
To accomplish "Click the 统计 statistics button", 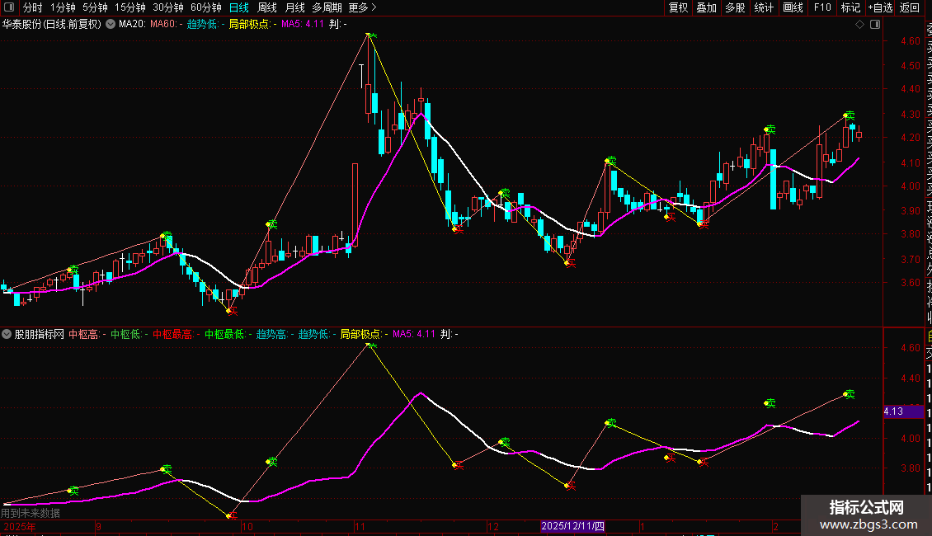I will (764, 7).
